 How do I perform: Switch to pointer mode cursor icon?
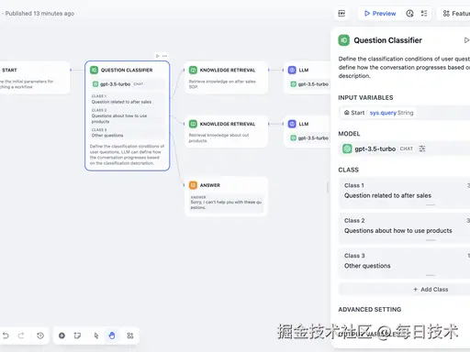[96, 335]
